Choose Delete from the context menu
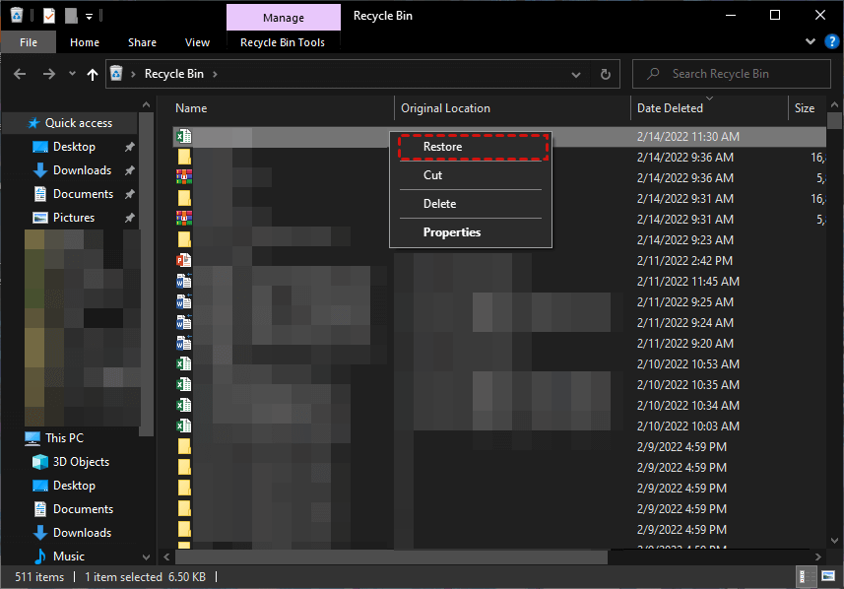The height and width of the screenshot is (589, 844). (471, 204)
